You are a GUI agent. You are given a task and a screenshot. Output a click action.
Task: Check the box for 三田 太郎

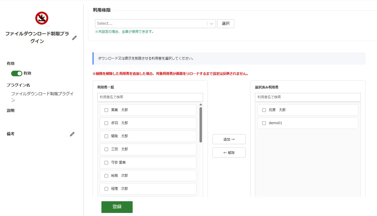(x=106, y=149)
